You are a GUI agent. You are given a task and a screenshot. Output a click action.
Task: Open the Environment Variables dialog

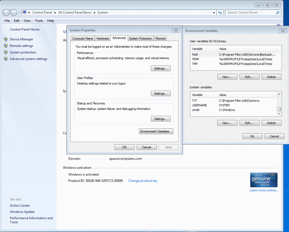coord(156,131)
